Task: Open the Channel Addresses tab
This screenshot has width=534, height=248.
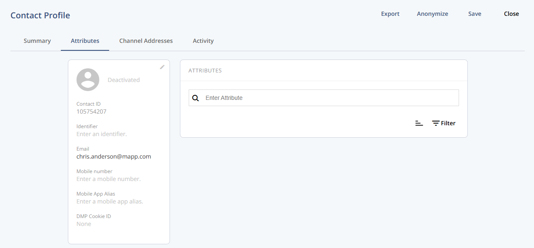Action: (x=146, y=41)
